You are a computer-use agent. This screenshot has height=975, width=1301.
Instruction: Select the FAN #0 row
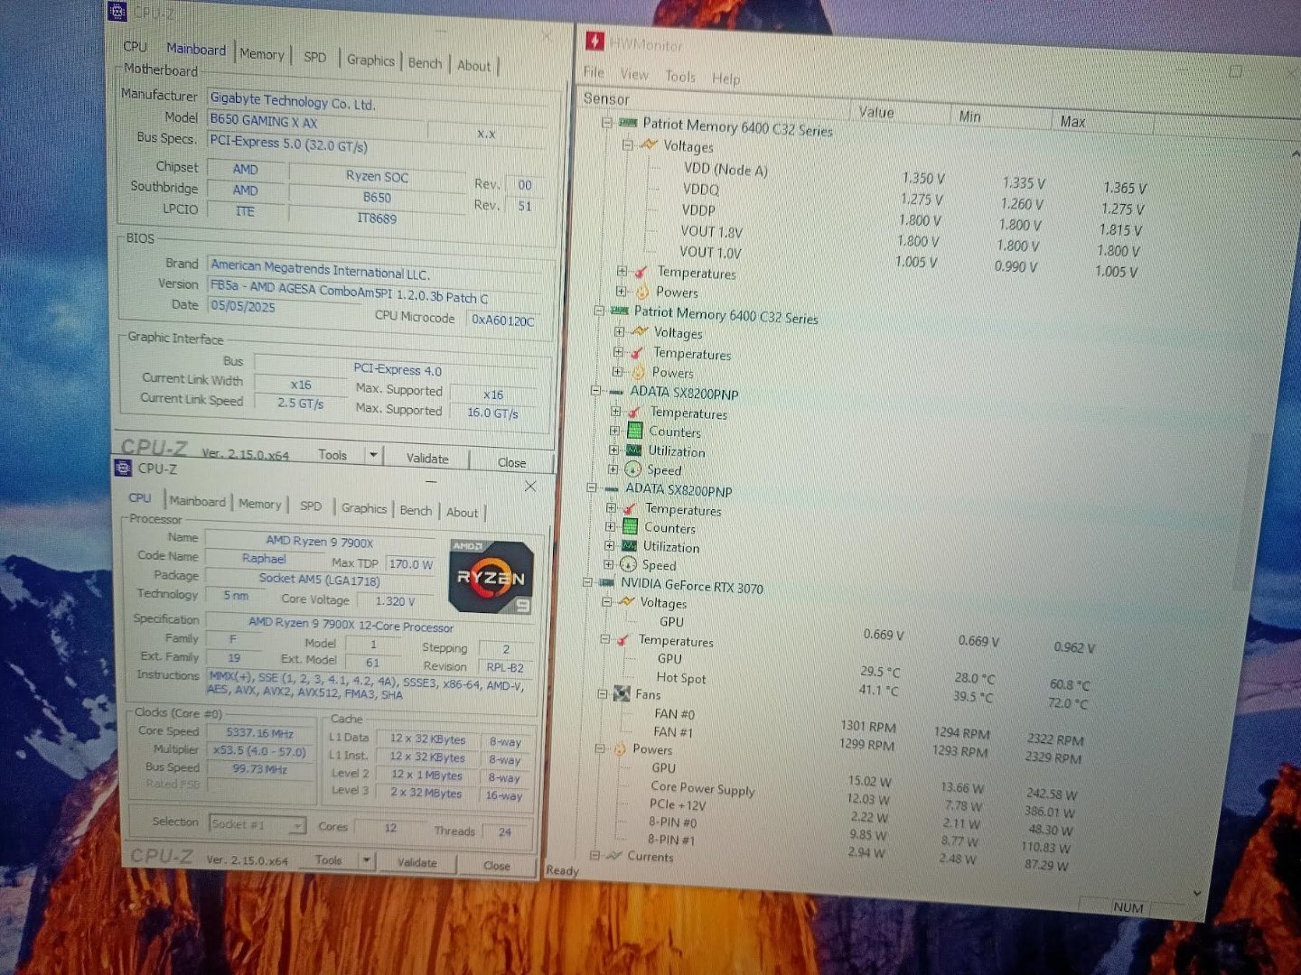point(674,713)
